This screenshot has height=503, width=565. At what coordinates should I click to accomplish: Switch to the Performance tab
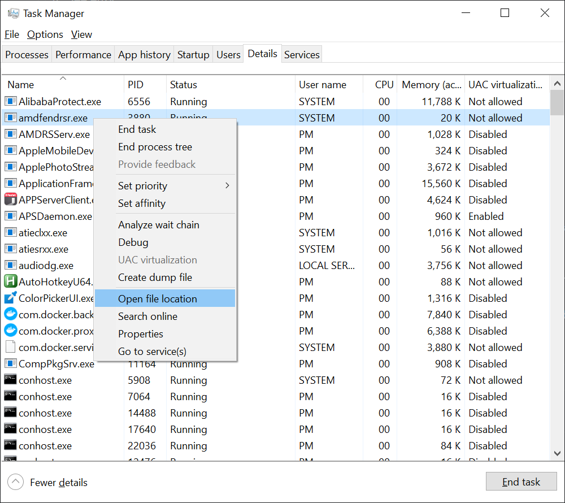(83, 54)
